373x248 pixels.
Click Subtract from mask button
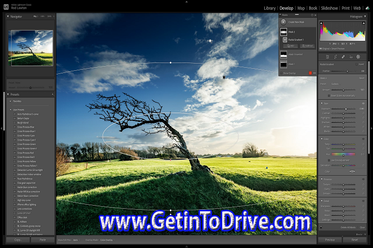click(307, 46)
